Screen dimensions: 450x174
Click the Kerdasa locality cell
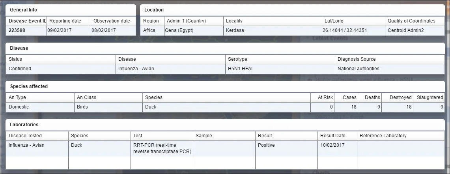point(273,30)
